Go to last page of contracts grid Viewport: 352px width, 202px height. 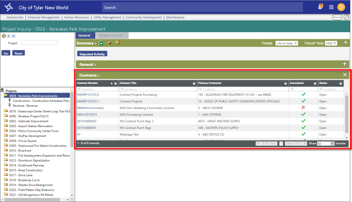coord(303,143)
